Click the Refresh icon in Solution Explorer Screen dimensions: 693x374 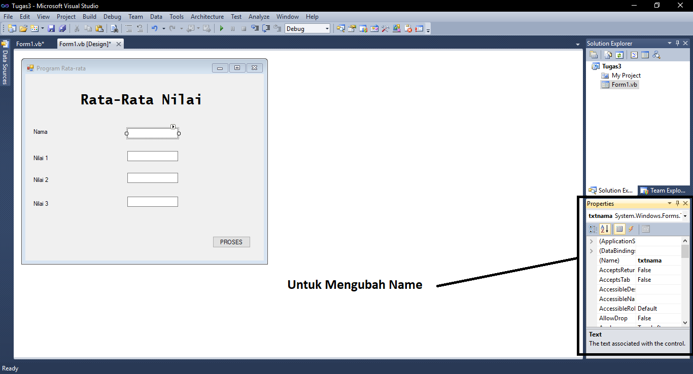(619, 54)
